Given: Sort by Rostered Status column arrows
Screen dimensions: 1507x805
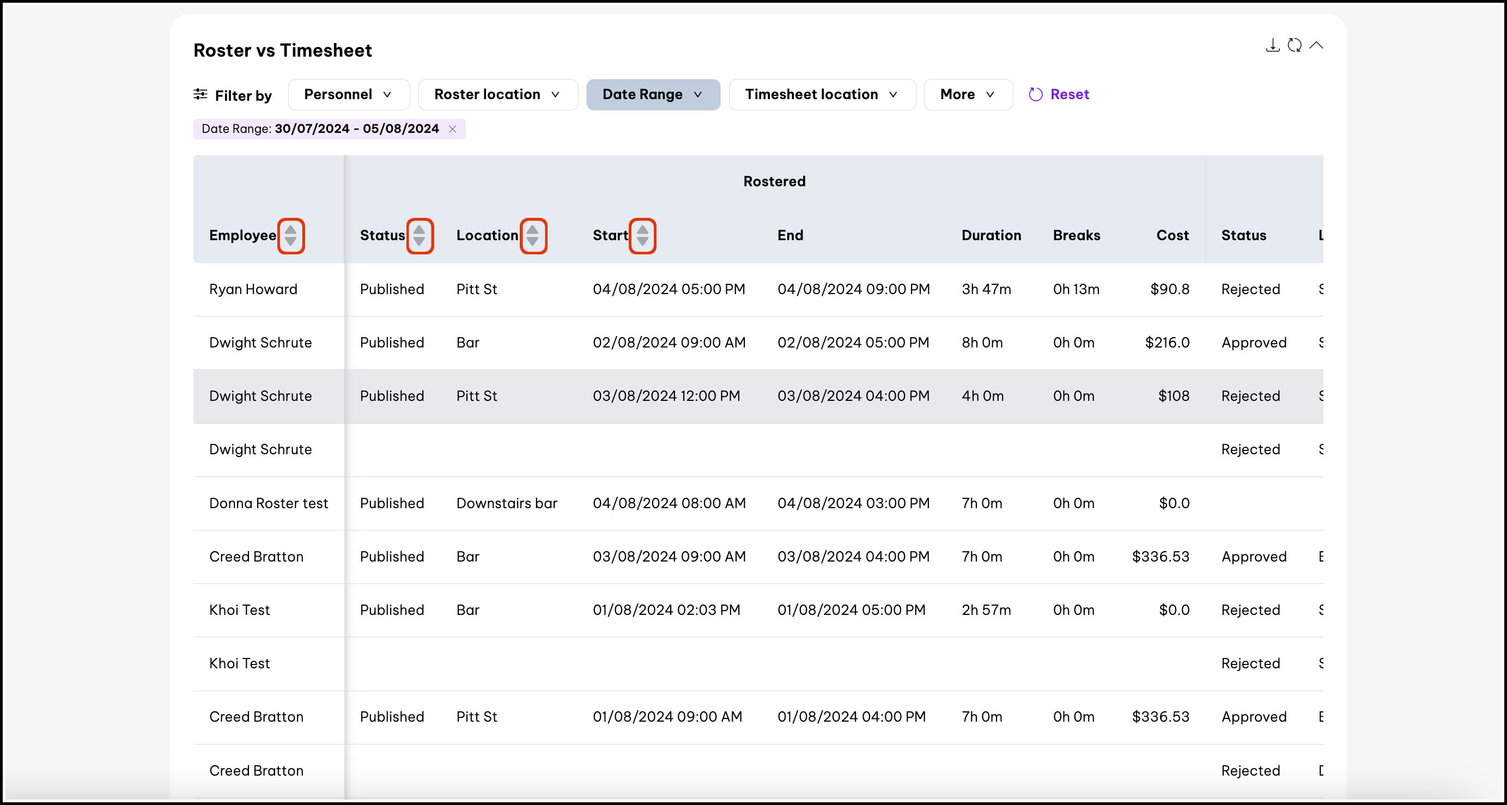Looking at the screenshot, I should pos(420,236).
